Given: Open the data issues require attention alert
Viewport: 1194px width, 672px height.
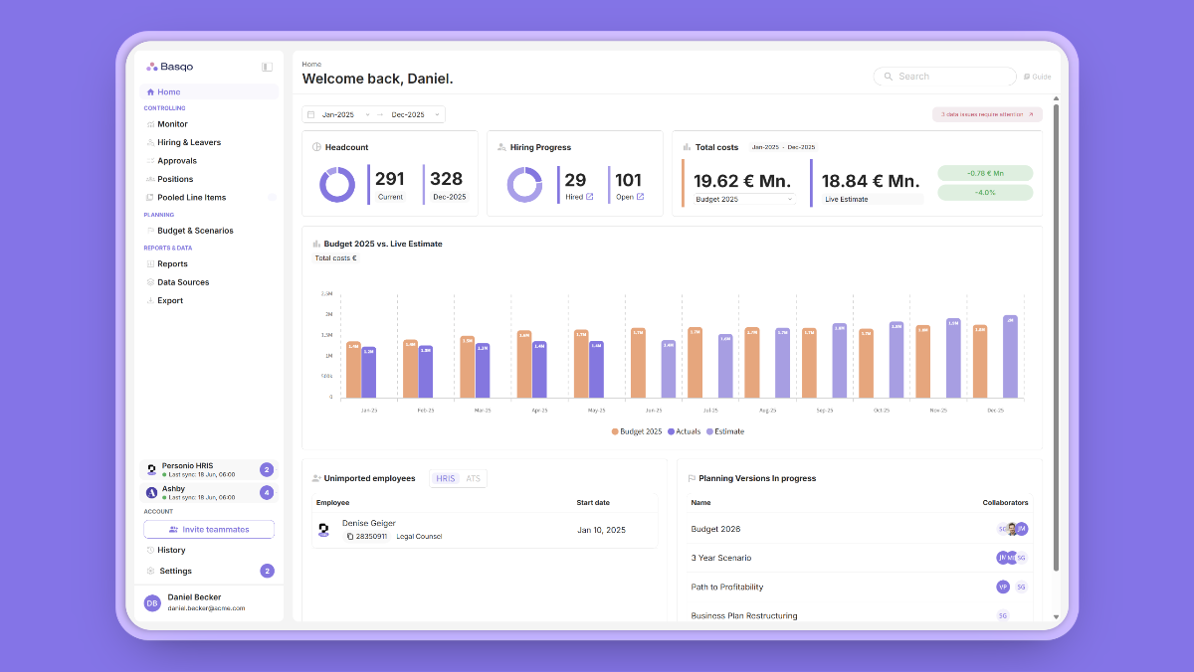Looking at the screenshot, I should click(x=987, y=114).
